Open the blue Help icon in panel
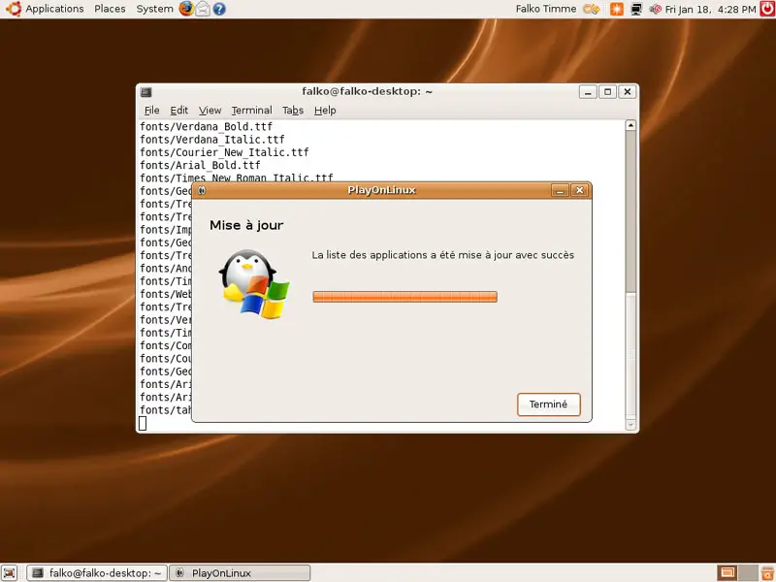 pos(219,9)
